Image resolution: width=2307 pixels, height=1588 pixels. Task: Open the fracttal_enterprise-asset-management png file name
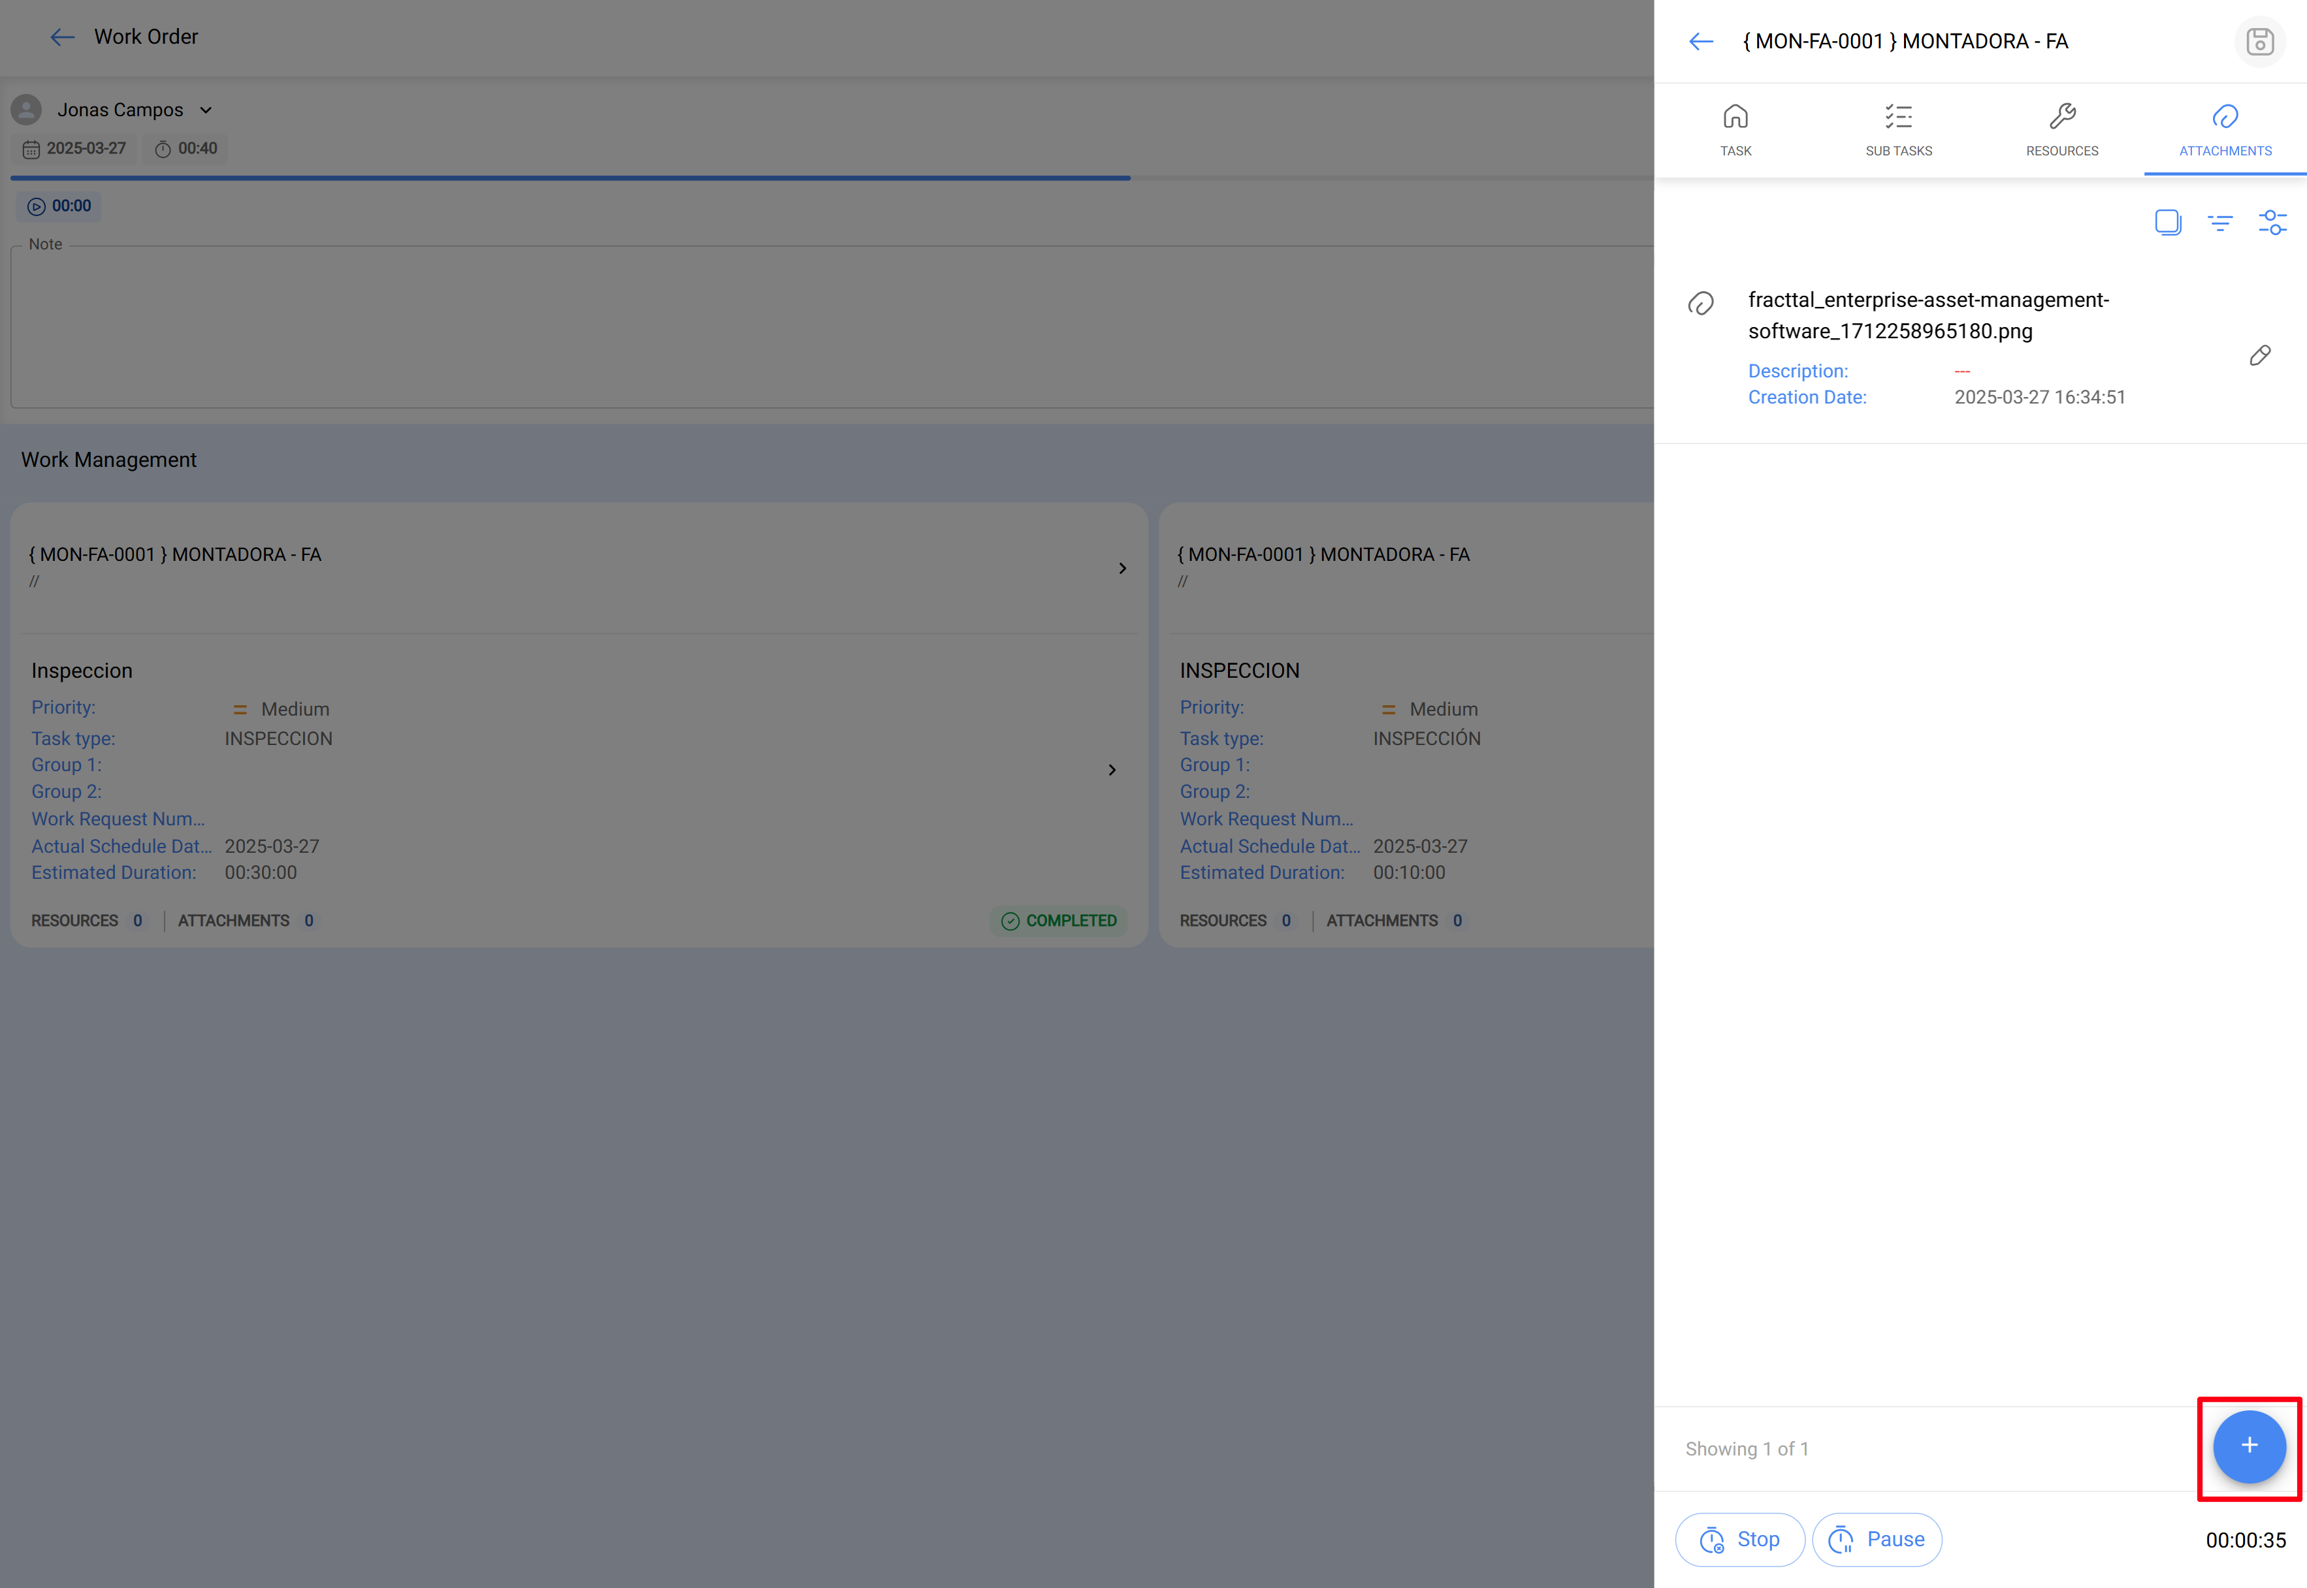point(1928,315)
